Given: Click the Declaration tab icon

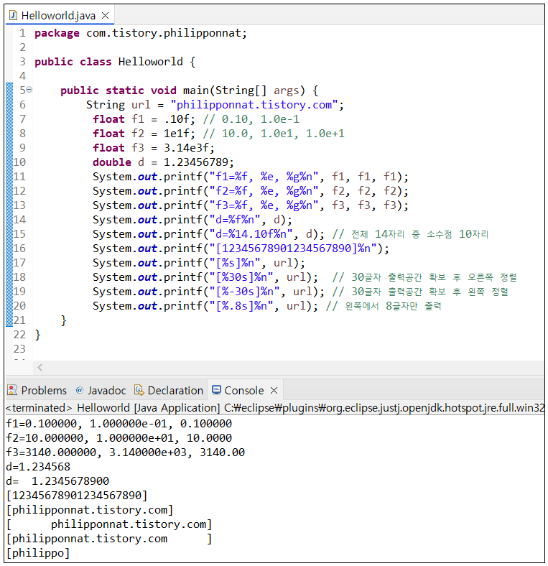Looking at the screenshot, I should (x=139, y=390).
